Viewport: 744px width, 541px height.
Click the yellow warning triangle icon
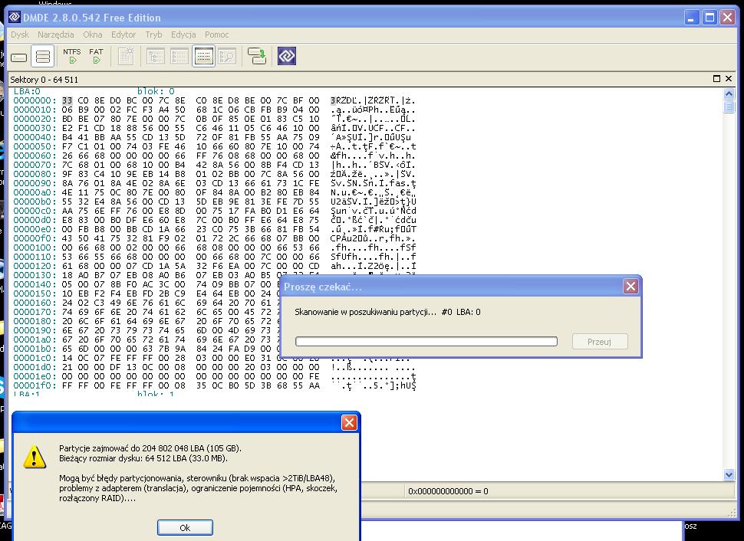pos(35,457)
